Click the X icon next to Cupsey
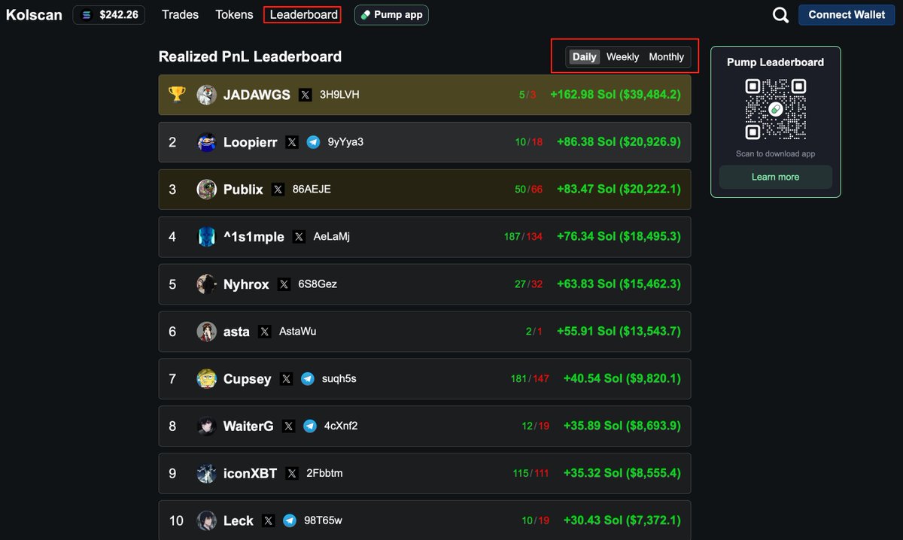The image size is (903, 540). (286, 379)
